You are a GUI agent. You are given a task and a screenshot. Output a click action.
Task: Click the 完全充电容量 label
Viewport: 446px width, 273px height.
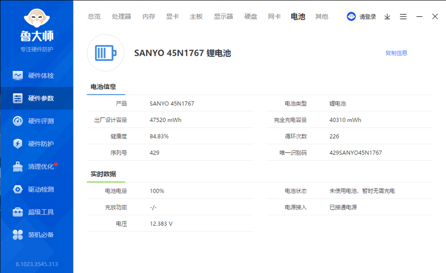click(290, 120)
